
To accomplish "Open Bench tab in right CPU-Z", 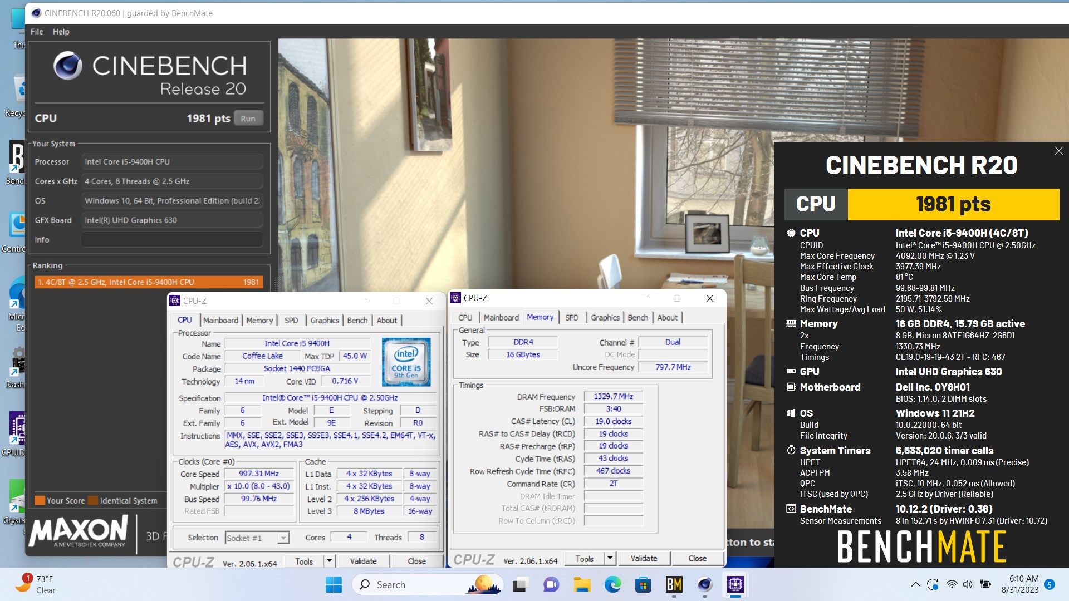I will [638, 318].
